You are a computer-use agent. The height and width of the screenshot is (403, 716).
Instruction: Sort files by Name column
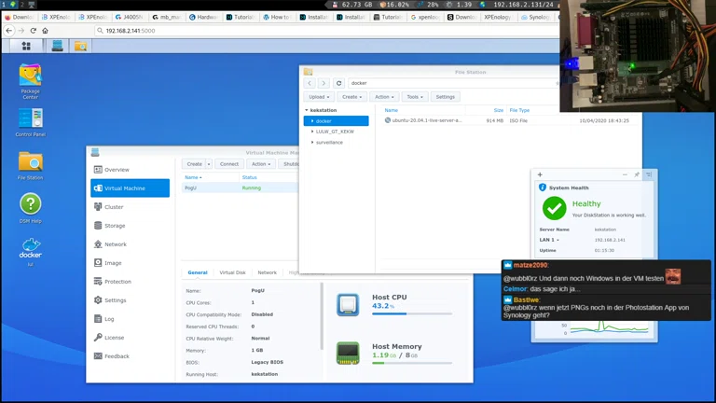pos(391,110)
